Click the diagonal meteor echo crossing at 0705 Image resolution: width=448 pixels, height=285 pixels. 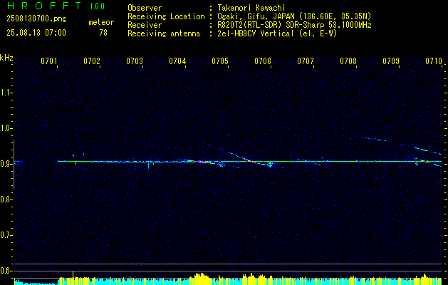point(250,160)
